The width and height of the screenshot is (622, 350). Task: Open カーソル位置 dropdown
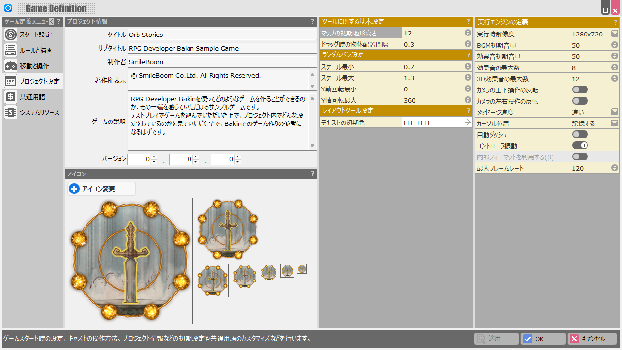click(615, 123)
